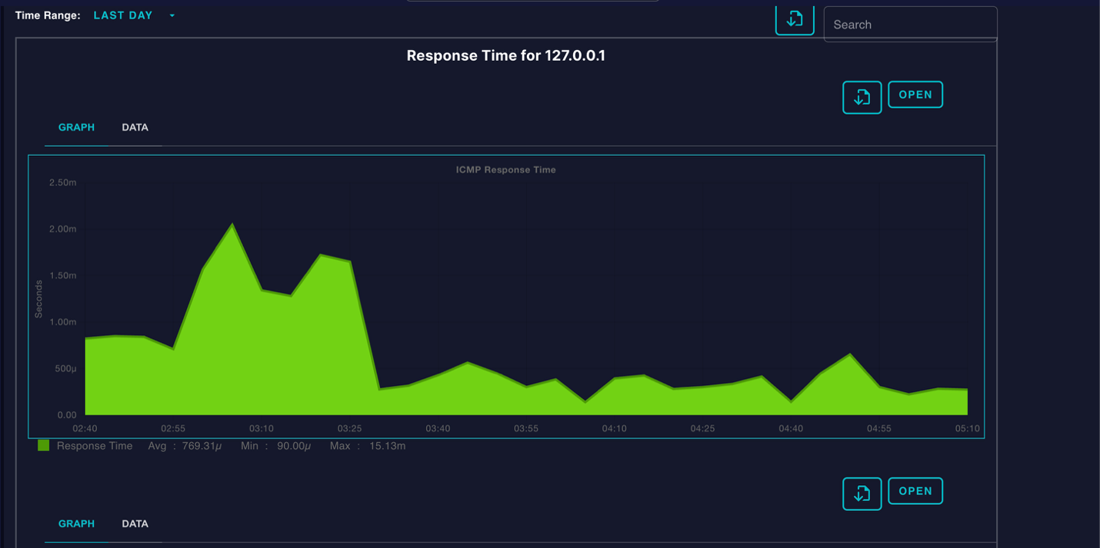Image resolution: width=1100 pixels, height=548 pixels.
Task: Click the 500µ y-axis label
Action: (65, 369)
